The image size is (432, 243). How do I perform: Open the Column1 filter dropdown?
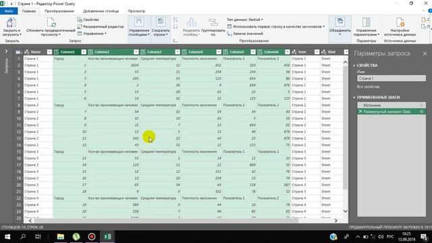pos(84,52)
